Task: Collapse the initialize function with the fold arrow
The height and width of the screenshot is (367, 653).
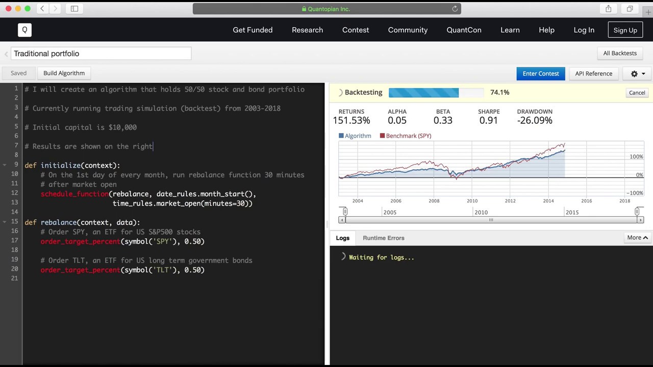Action: pos(5,165)
